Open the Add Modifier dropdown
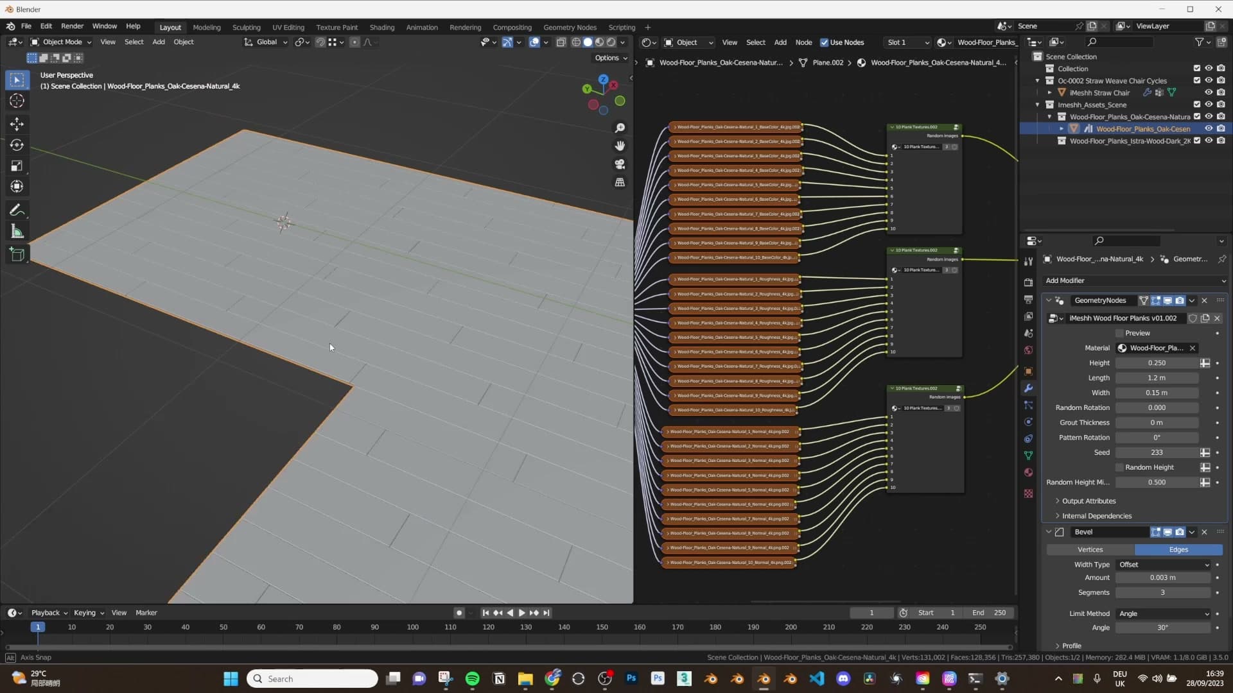 pyautogui.click(x=1135, y=280)
